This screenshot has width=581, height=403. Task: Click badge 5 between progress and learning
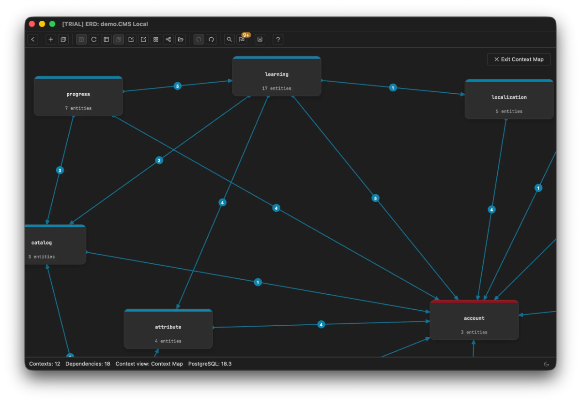(x=178, y=86)
